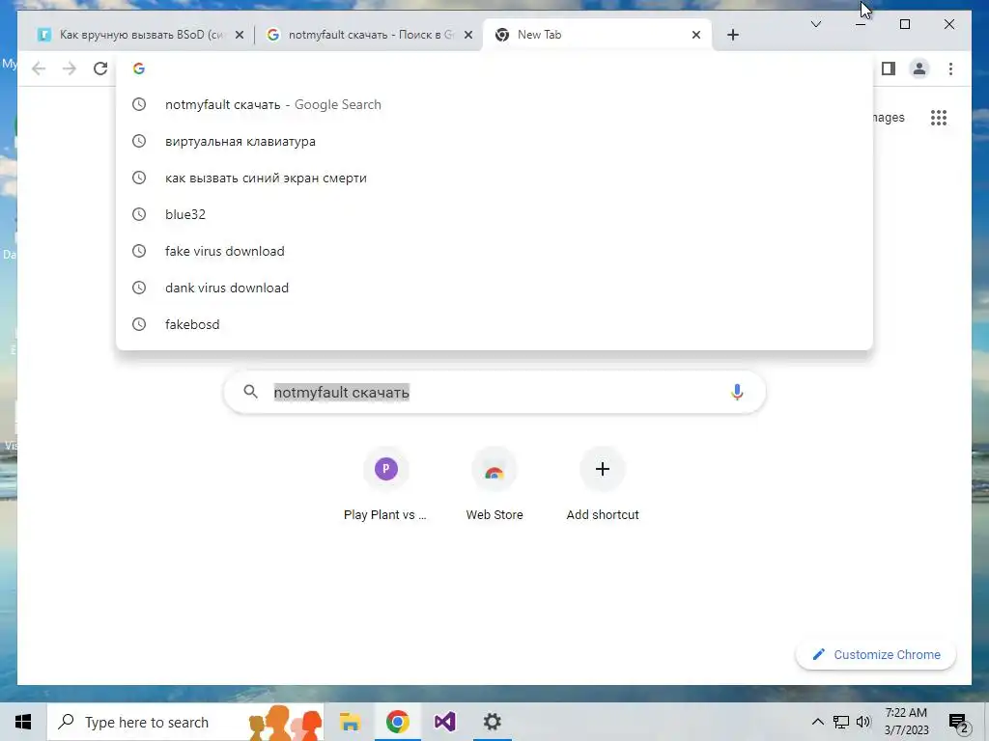Choose suggestion виртуальная клавиатура
The height and width of the screenshot is (741, 989).
[x=494, y=141]
